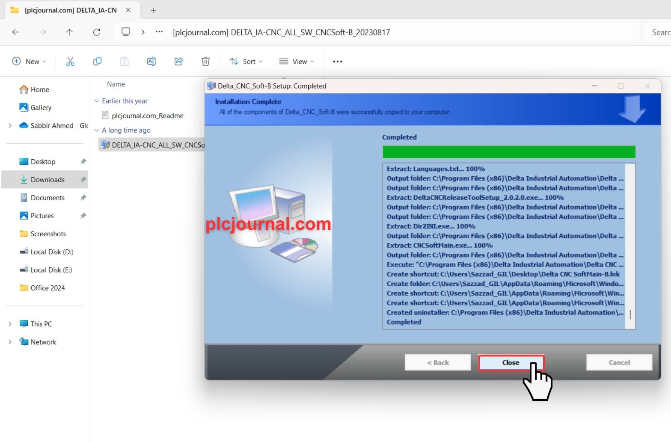
Task: Open Home in navigation pane
Action: (34, 89)
